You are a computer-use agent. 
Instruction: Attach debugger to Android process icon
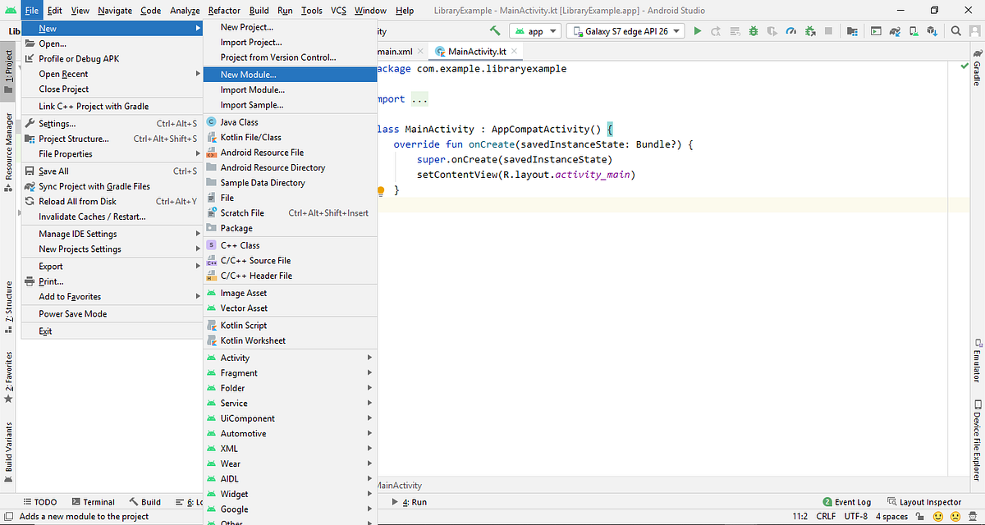[x=810, y=30]
